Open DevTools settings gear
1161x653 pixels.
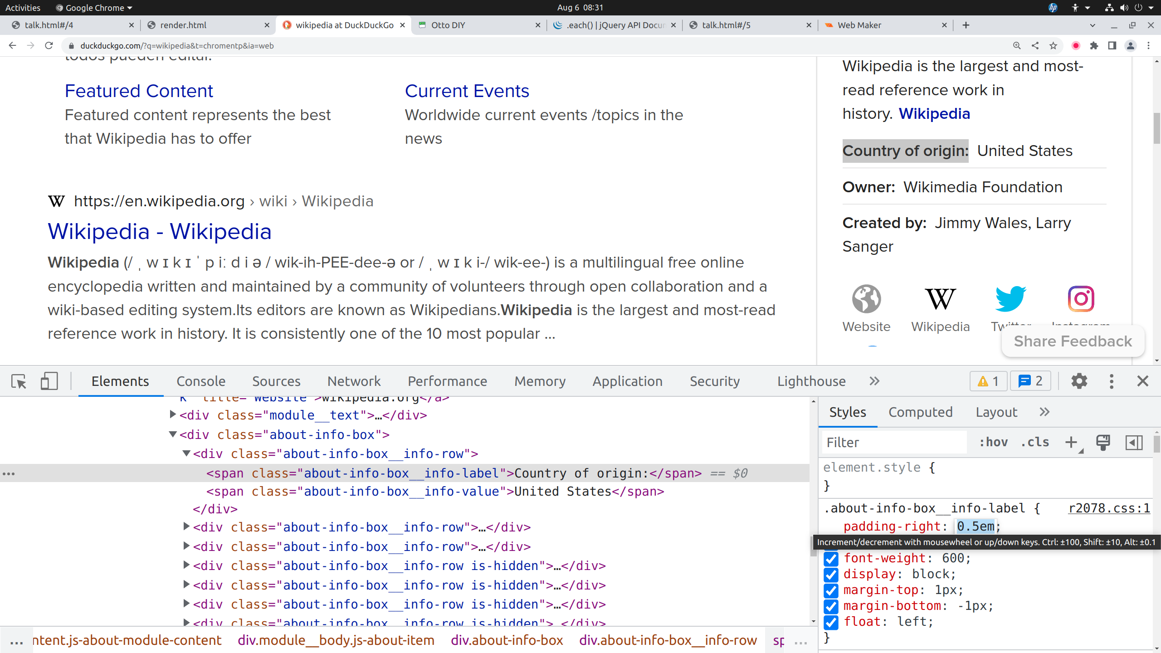click(x=1079, y=381)
